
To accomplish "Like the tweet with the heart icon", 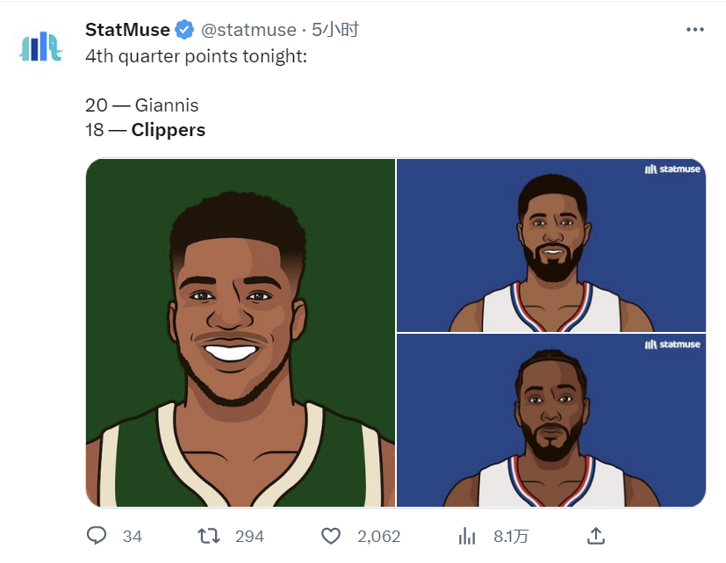I will [331, 536].
